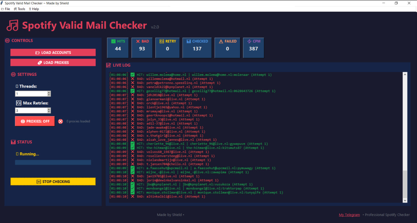This screenshot has width=417, height=223.
Task: Click the live log scrollbar down arrow
Action: (x=405, y=201)
